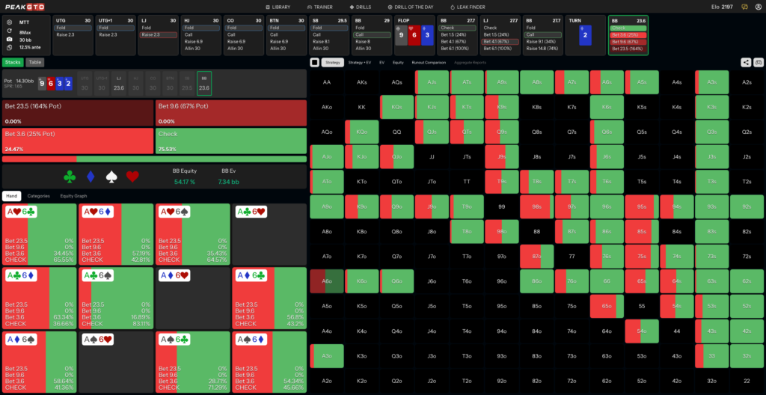This screenshot has width=766, height=395.
Task: Open the A♥6♦ hand combo card
Action: (115, 235)
